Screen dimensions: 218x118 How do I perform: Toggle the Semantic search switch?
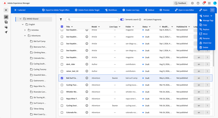pos(122,19)
